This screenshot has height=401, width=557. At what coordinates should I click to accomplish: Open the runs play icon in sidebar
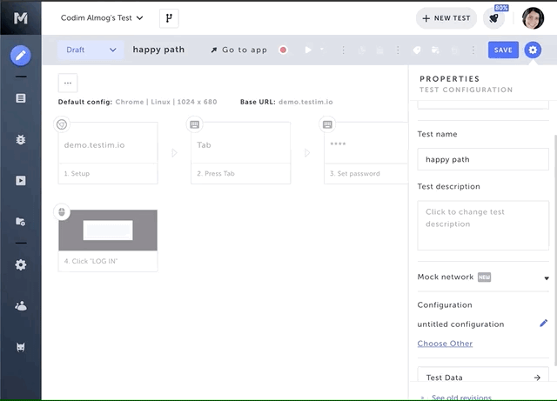click(x=20, y=181)
